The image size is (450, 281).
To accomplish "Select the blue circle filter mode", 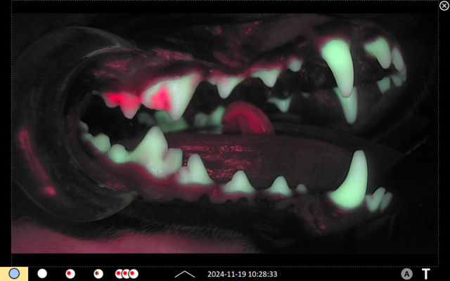I will click(x=14, y=273).
